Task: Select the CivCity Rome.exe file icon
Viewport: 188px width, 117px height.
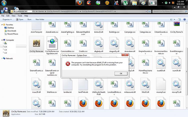Action: click(36, 44)
